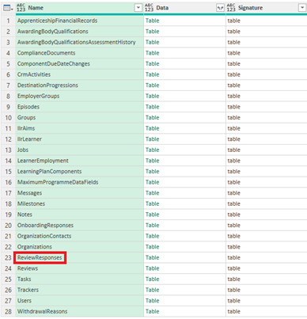Select the Notes name cell
Viewport: 307px width, 319px height.
pyautogui.click(x=80, y=215)
